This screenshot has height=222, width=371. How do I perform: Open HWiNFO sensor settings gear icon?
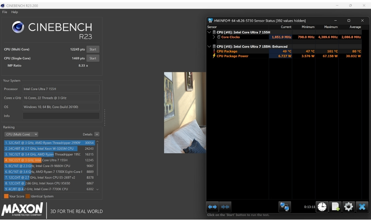(348, 207)
